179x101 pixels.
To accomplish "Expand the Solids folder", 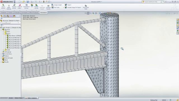I will (3, 50).
